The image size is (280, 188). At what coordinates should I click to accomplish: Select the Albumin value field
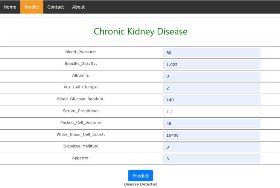(x=212, y=76)
